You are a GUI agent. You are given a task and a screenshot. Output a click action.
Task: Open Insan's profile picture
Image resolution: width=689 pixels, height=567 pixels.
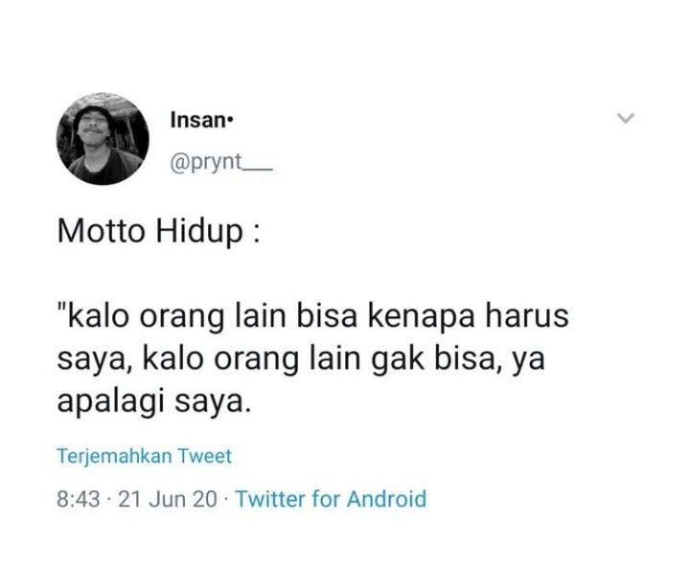pyautogui.click(x=103, y=139)
